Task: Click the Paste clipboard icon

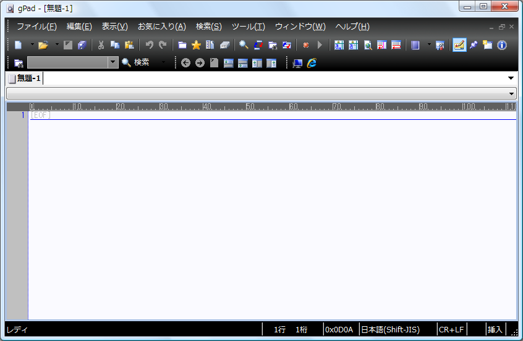Action: click(x=129, y=45)
